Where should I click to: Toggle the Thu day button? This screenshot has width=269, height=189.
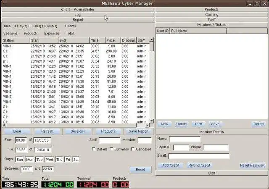[x=59, y=160]
